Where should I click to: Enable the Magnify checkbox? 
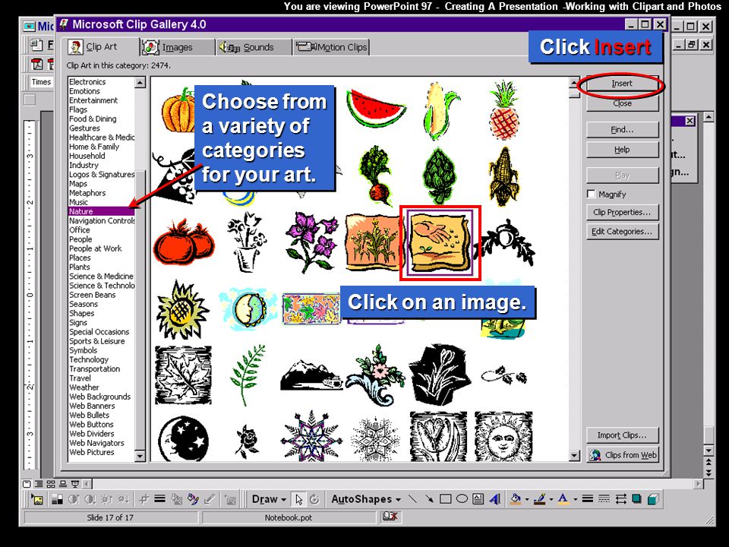(x=591, y=194)
